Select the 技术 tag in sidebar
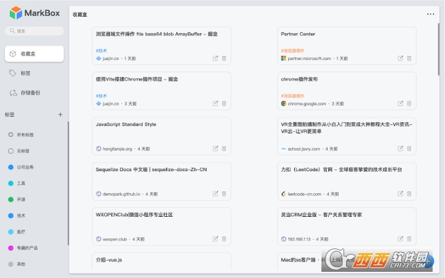Image resolution: width=445 pixels, height=278 pixels. tap(21, 216)
